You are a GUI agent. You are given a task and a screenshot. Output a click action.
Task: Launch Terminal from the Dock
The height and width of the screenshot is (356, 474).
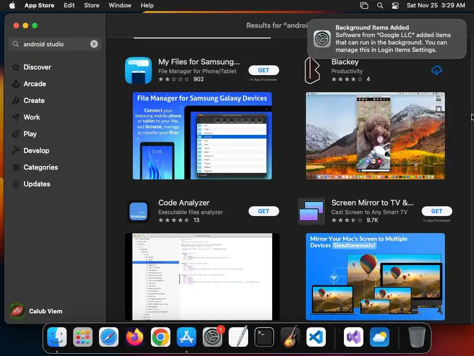click(264, 337)
